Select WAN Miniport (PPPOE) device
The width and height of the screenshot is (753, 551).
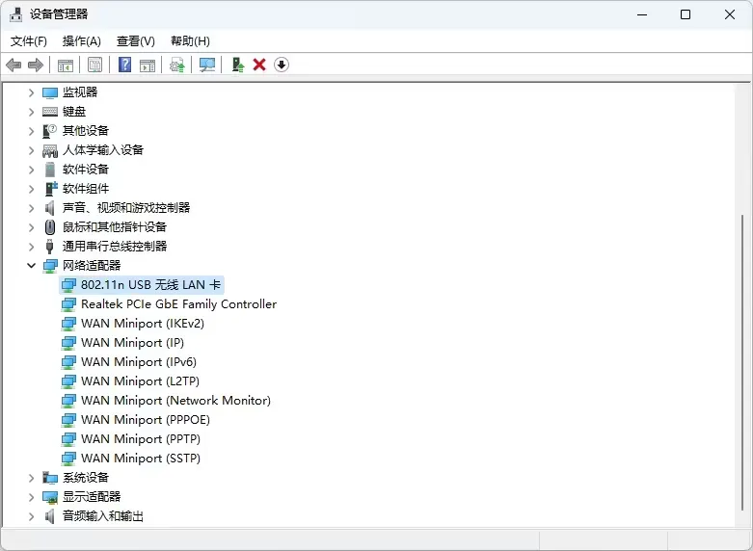point(145,420)
